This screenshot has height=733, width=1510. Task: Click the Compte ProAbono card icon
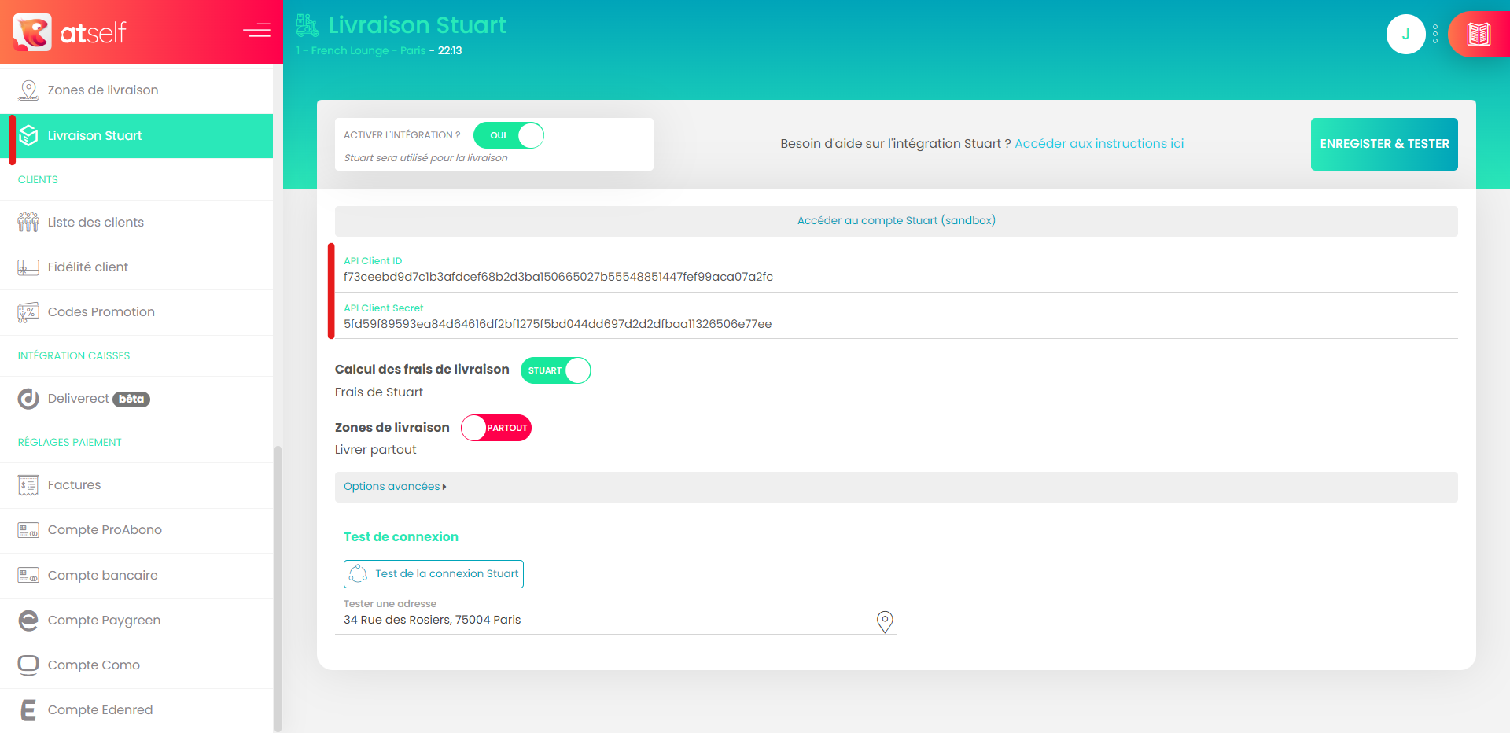click(28, 530)
